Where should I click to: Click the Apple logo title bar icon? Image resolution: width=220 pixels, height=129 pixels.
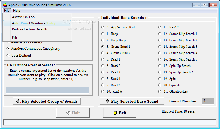(5, 5)
